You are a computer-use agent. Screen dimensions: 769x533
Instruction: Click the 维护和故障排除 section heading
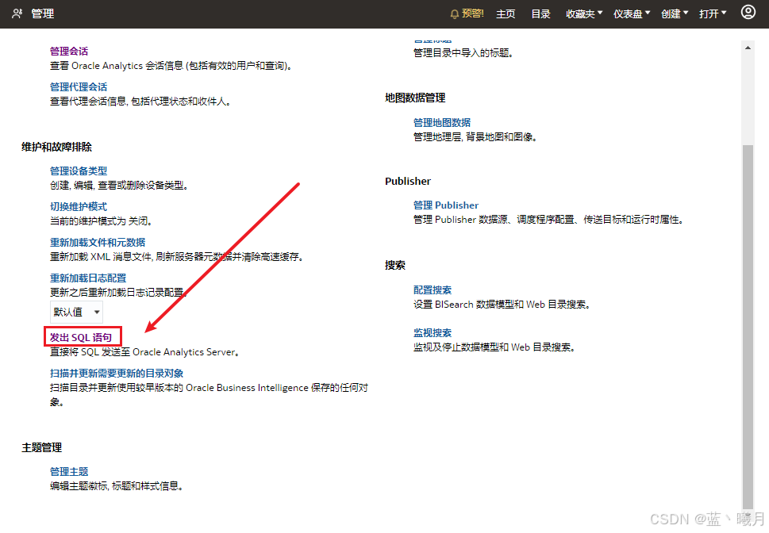coord(57,147)
